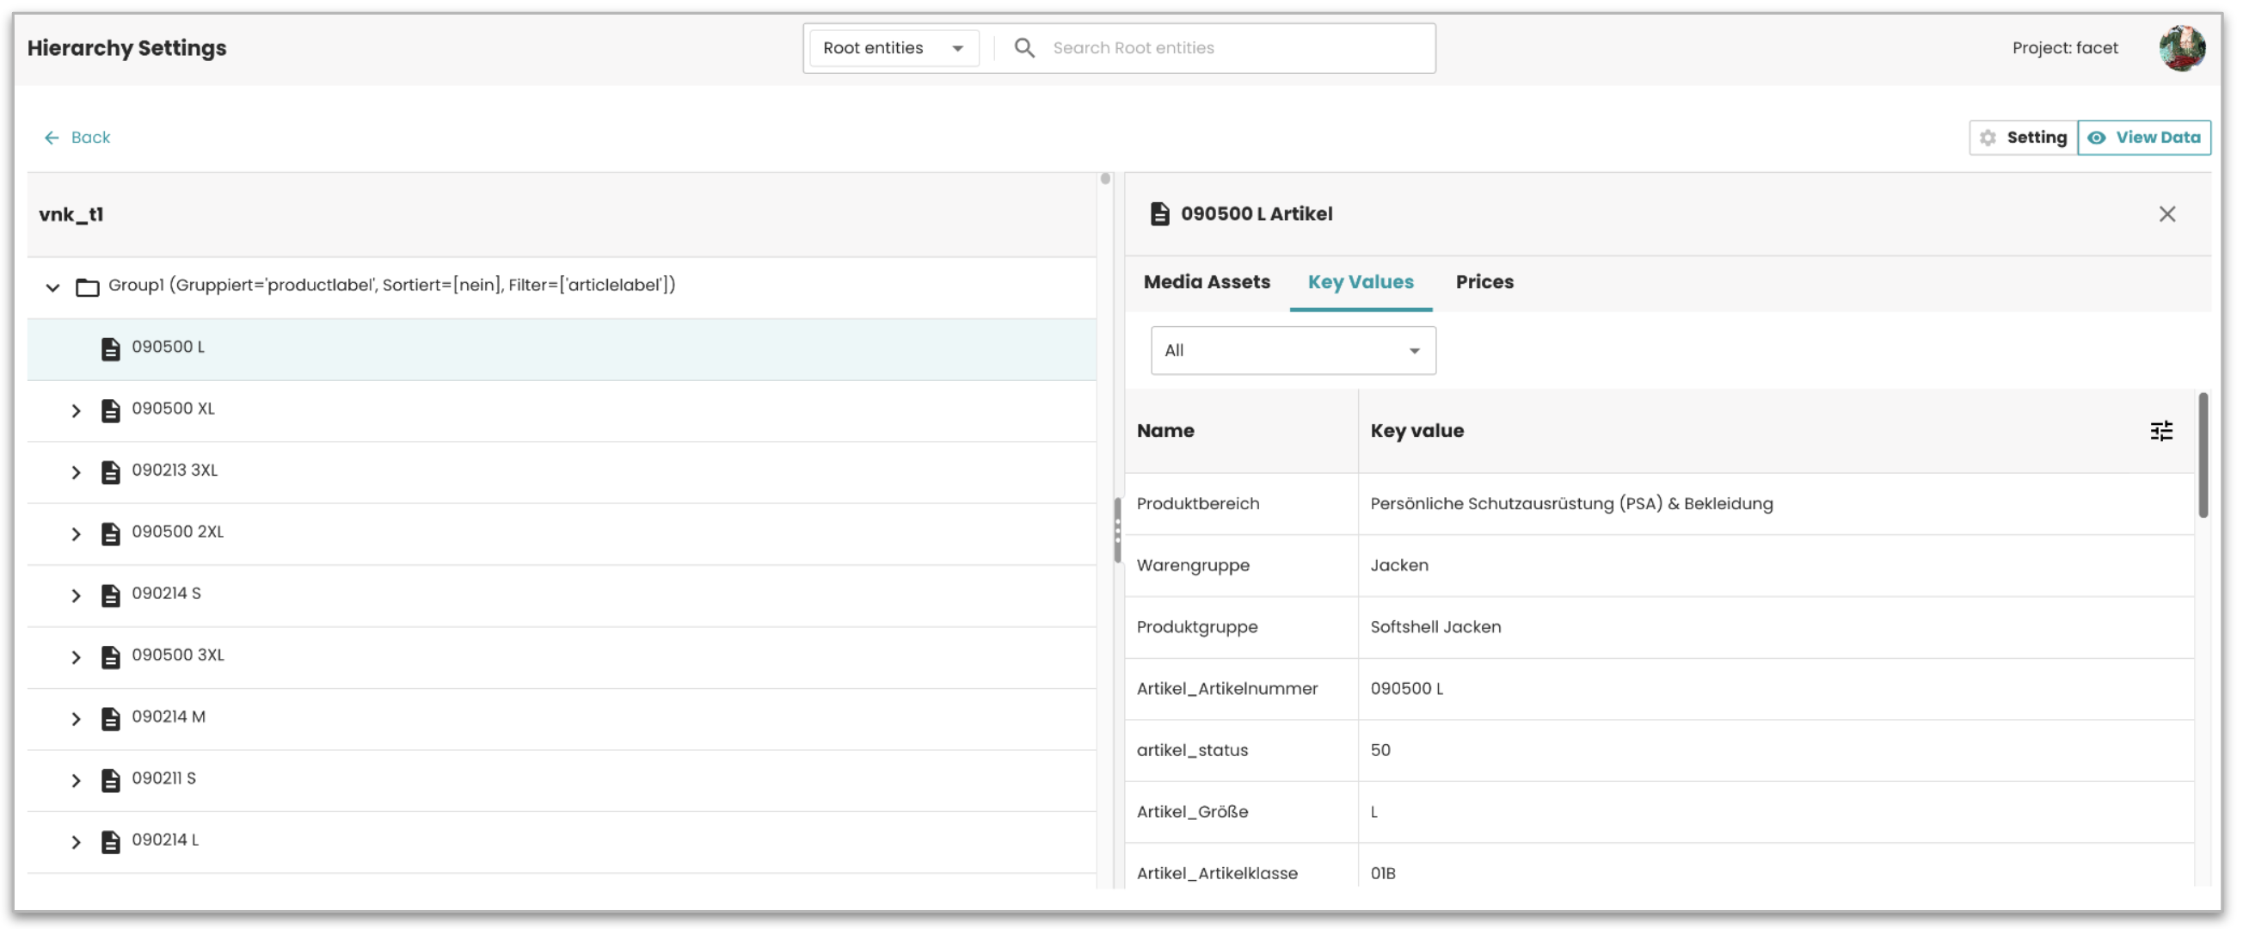2243x929 pixels.
Task: Toggle View Data eye button
Action: pyautogui.click(x=2143, y=138)
